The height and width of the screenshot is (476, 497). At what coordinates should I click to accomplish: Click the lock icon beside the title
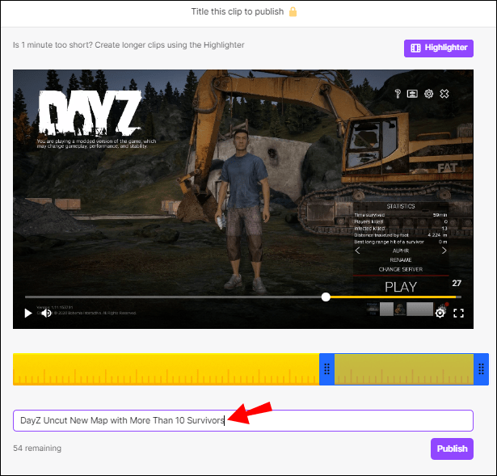point(293,12)
